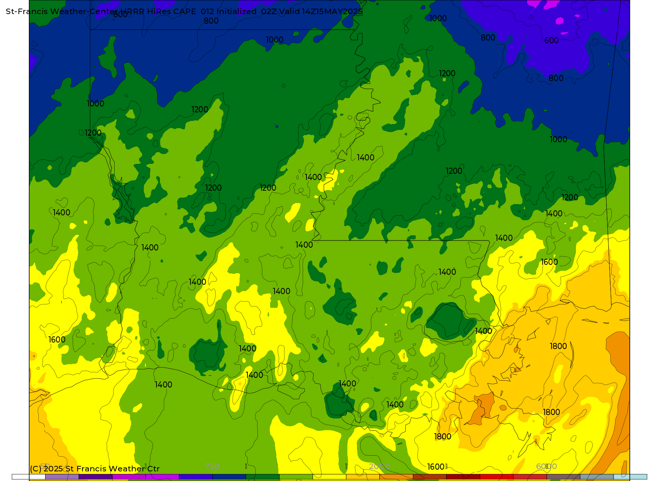Pick the navy blue legend swatch
The image size is (659, 481).
[x=229, y=477]
